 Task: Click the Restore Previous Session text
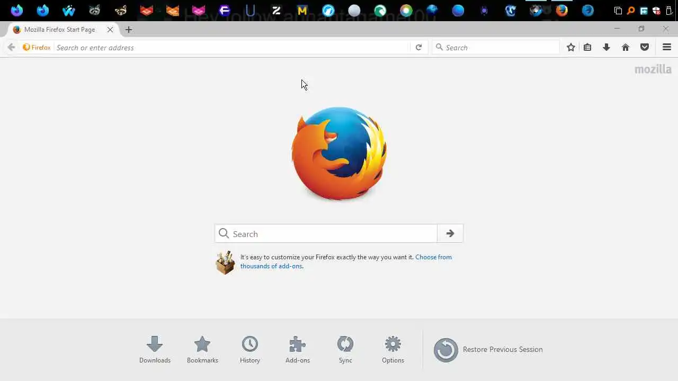(503, 349)
